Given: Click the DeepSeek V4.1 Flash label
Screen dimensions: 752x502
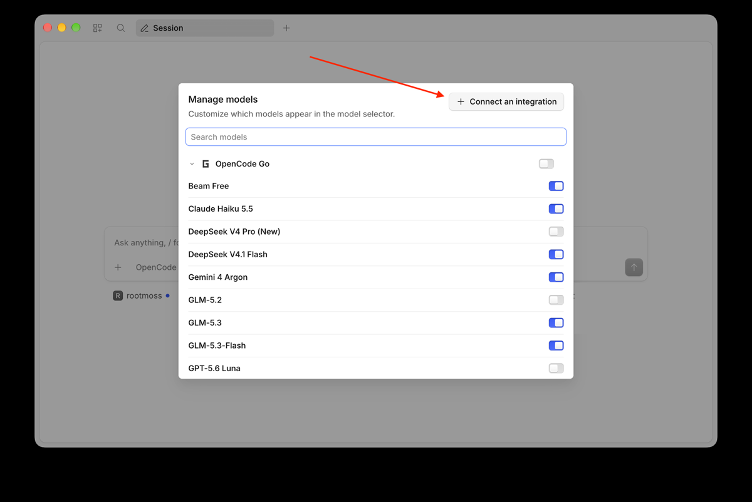Looking at the screenshot, I should tap(228, 254).
